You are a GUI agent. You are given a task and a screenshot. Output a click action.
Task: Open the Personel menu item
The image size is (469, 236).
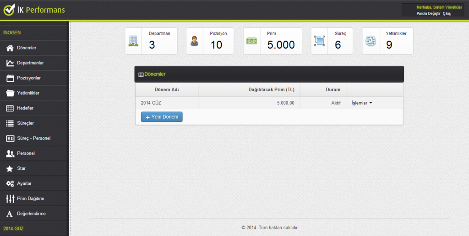click(26, 153)
